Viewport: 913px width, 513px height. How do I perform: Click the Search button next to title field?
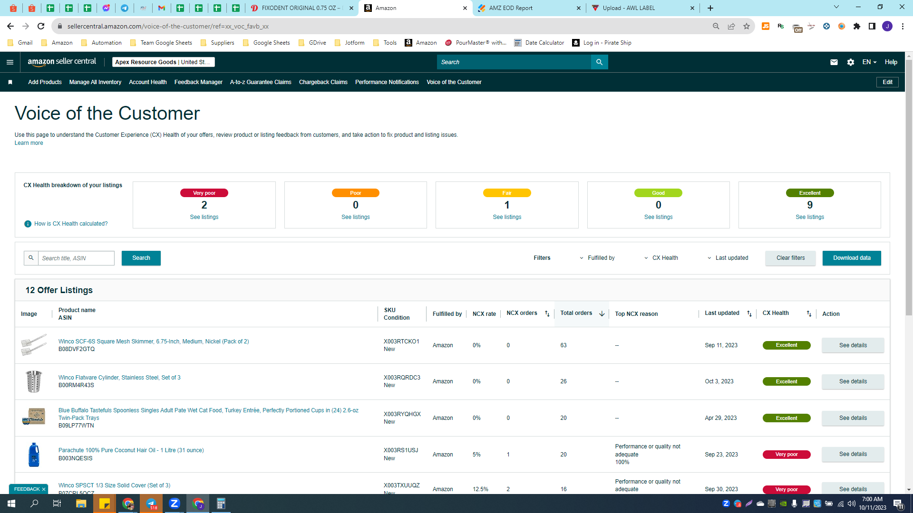pyautogui.click(x=141, y=258)
